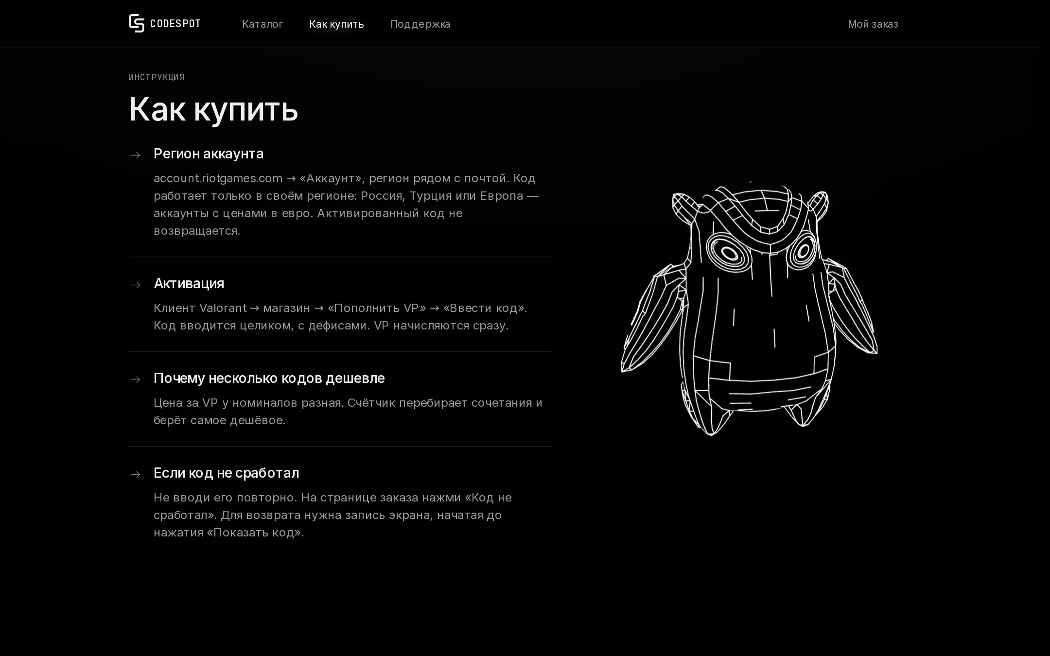
Task: Select the Как купить navigation tab
Action: point(336,24)
